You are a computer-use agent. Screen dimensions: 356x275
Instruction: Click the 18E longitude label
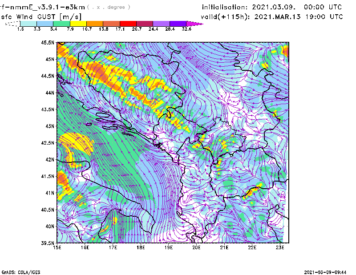(141, 247)
